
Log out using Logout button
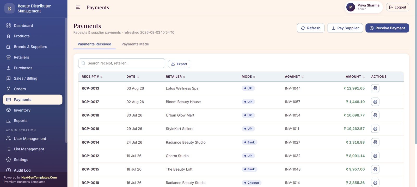[x=397, y=7]
